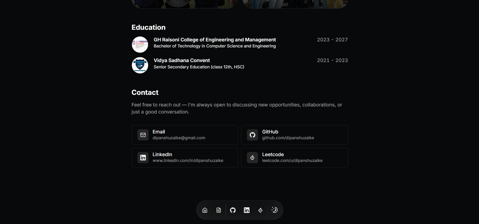Select Vidya Sadhana Convent heading
This screenshot has width=479, height=224.
coord(182,60)
